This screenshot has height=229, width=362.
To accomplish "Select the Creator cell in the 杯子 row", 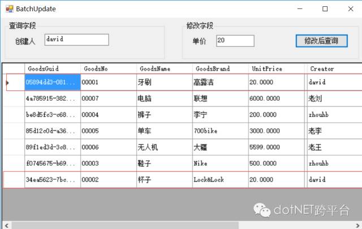I will point(334,180).
